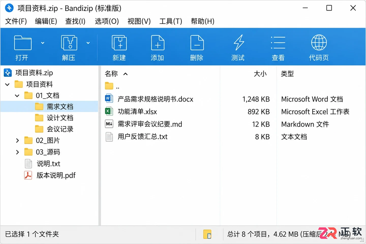
Task: Select the 设计文档 folder in tree
Action: pos(60,118)
